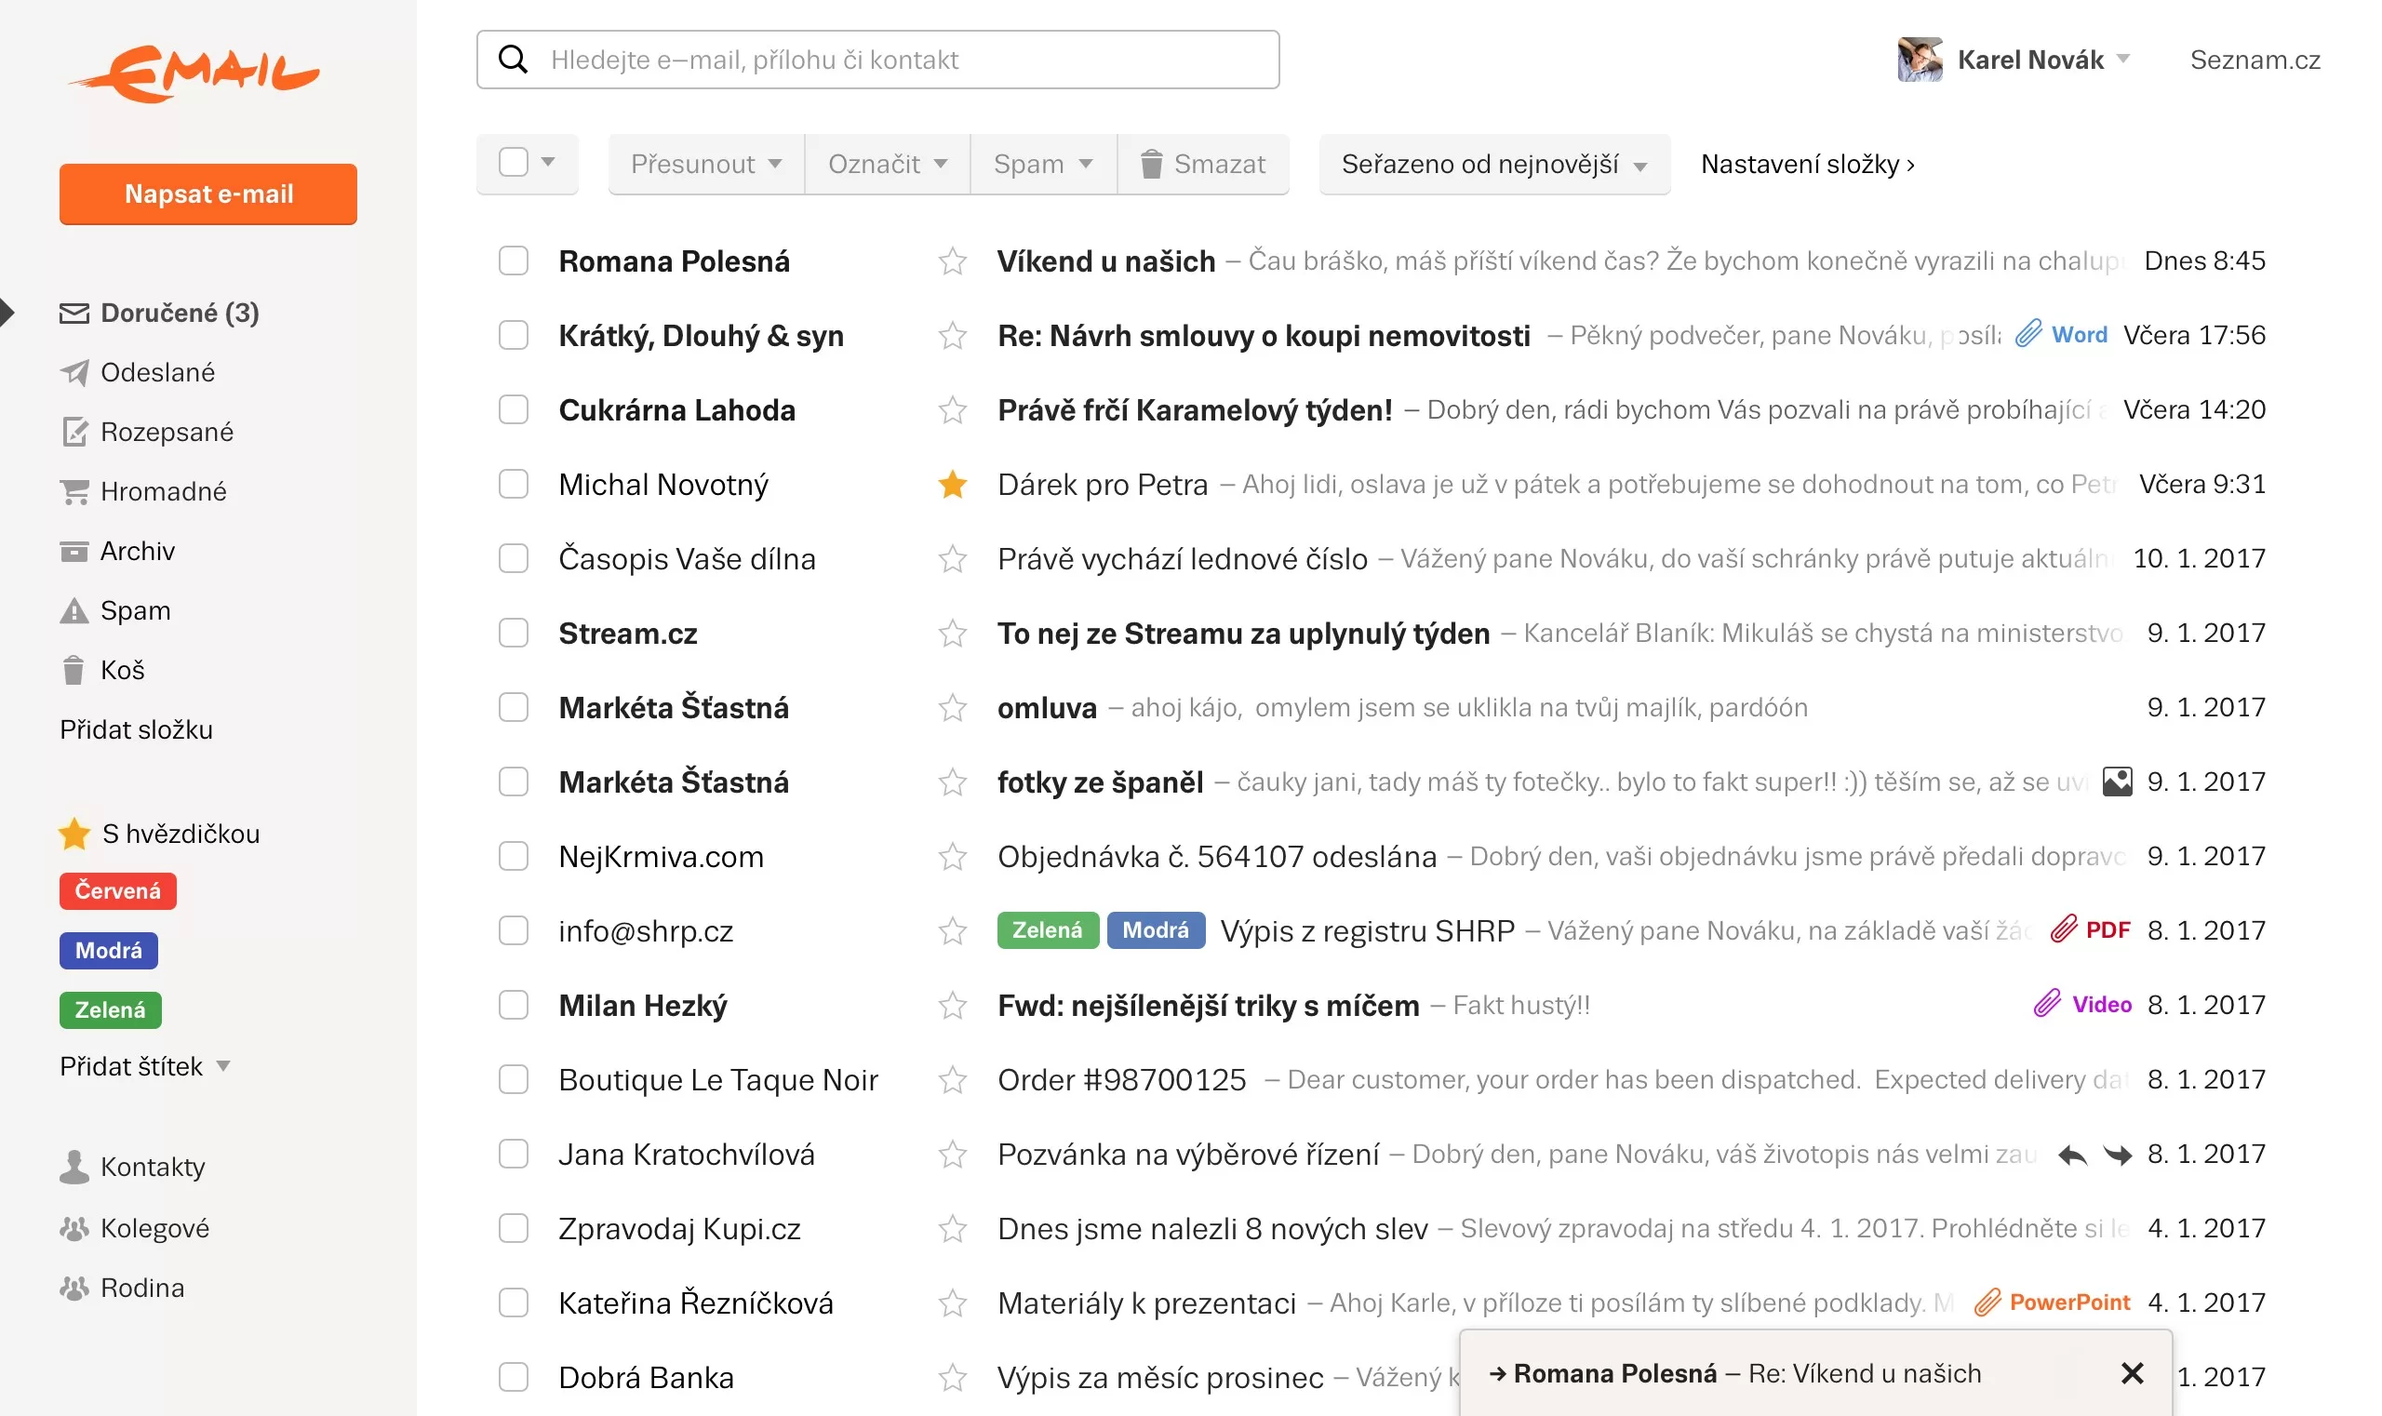Expand the Karel Novák account menu
The image size is (2382, 1416).
[2042, 60]
